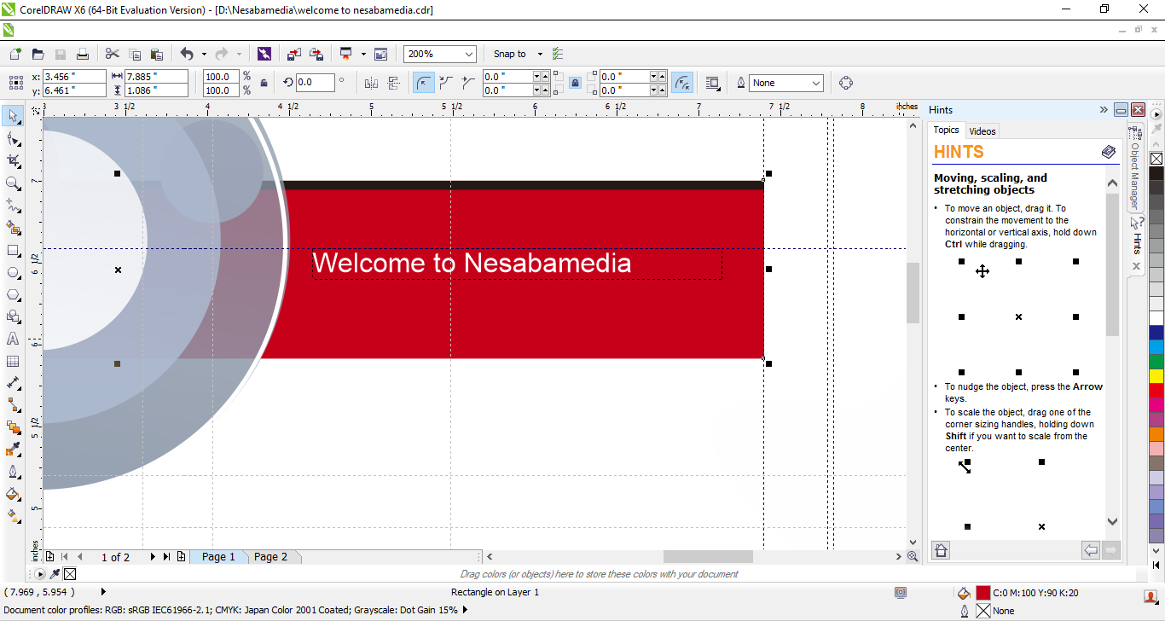Enable the round corner option
Screen dimensions: 1165x621
pos(424,83)
